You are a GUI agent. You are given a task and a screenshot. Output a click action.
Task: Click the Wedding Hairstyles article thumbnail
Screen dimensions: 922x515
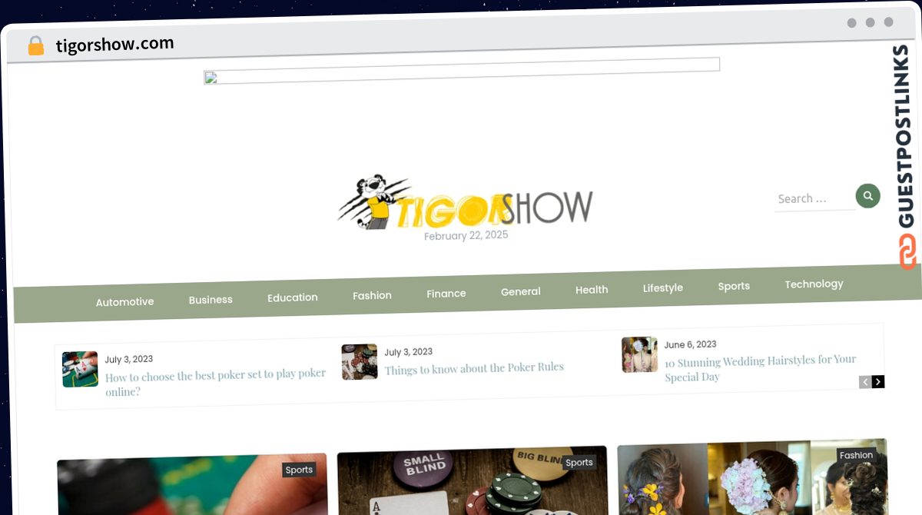coord(639,354)
